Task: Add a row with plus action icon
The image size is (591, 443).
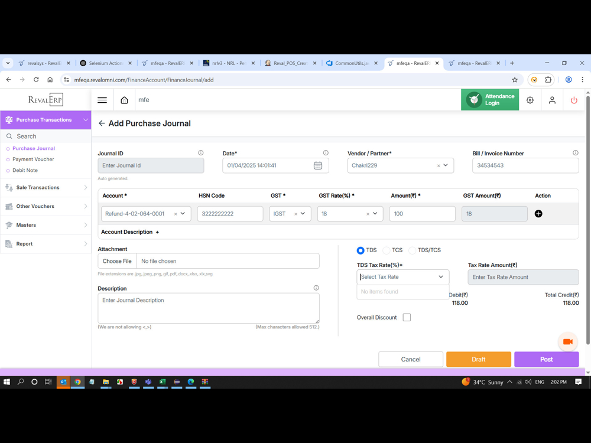Action: (x=538, y=214)
